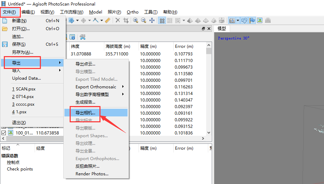The image size is (324, 184).
Task: Choose 生成报告... from export submenu
Action: [96, 102]
